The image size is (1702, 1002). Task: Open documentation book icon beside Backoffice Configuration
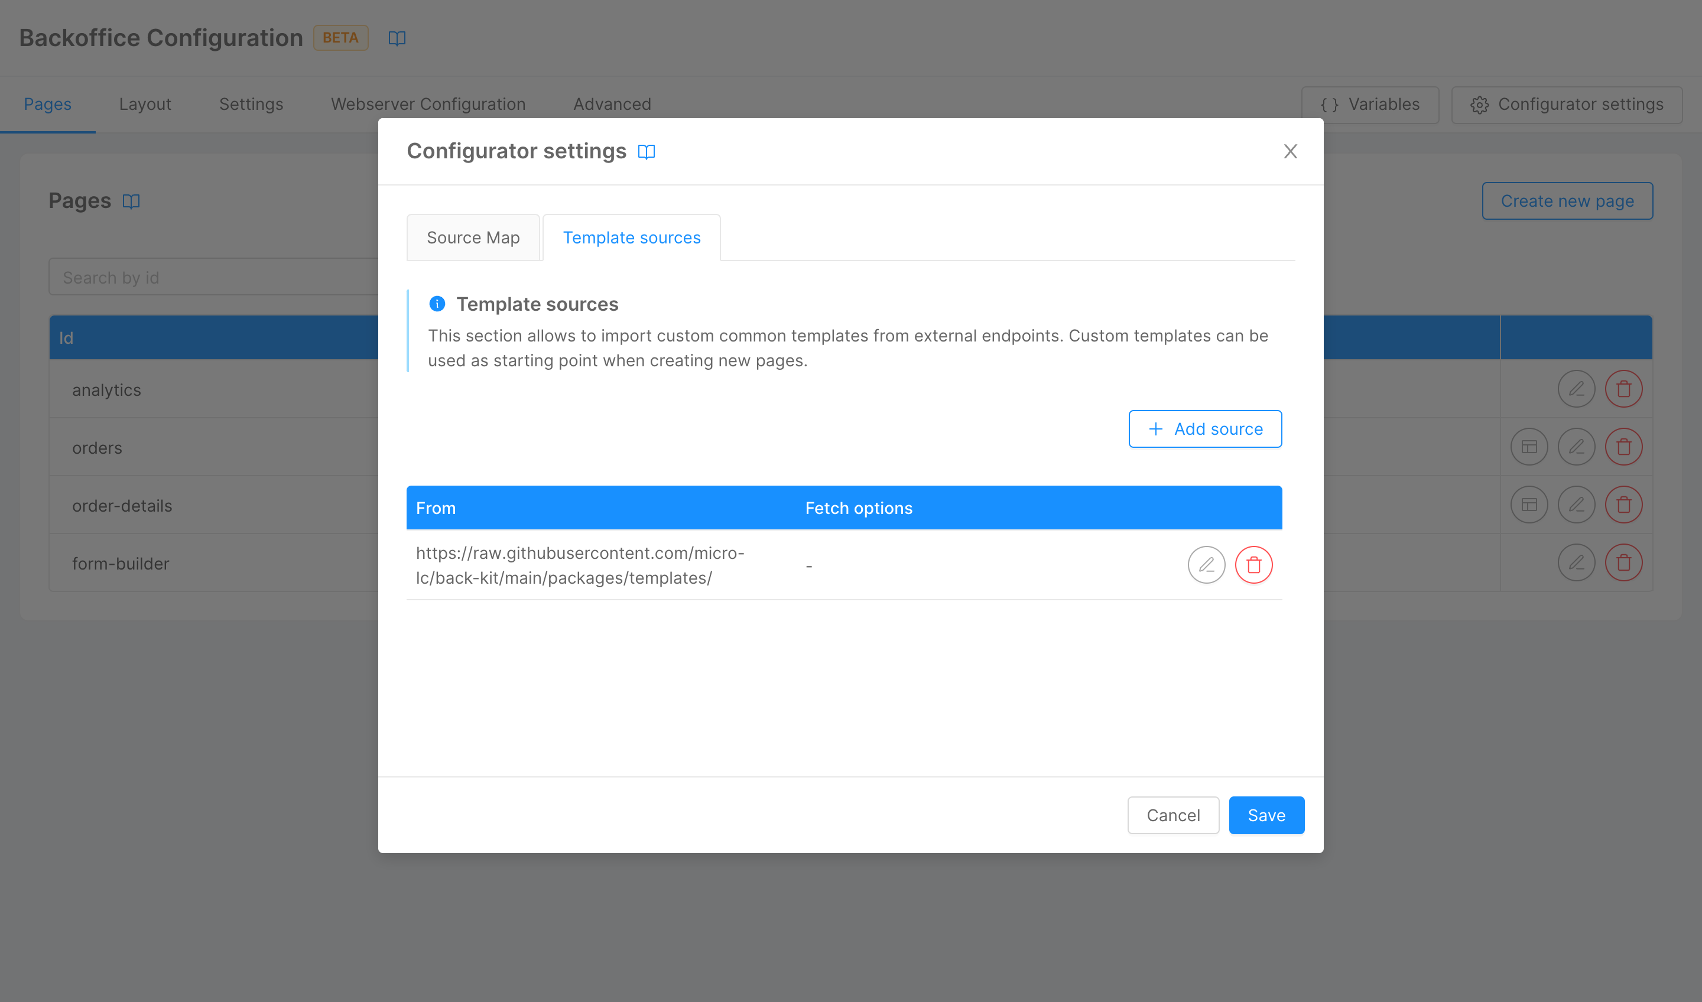click(x=397, y=38)
